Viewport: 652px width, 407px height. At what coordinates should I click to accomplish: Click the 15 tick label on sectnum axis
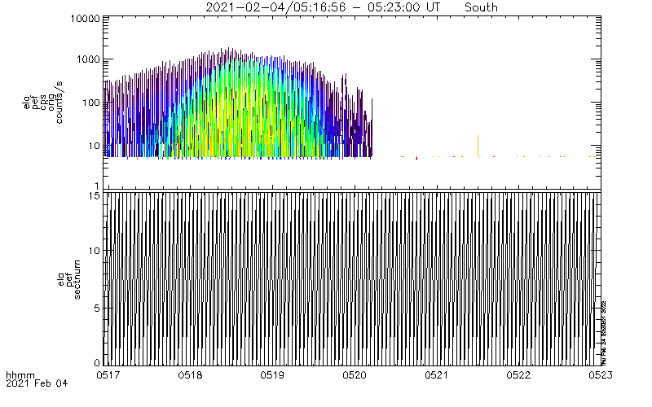tap(95, 195)
